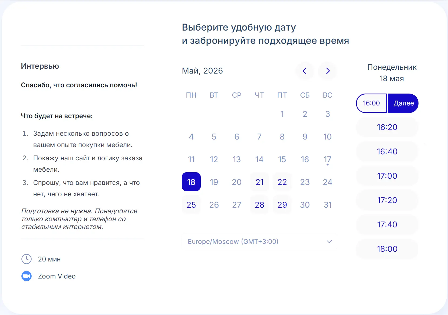Expand timezone list via chevron arrow
Image resolution: width=448 pixels, height=315 pixels.
click(329, 241)
